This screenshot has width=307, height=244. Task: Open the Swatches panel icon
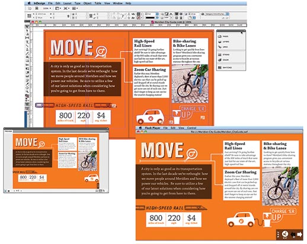[220, 68]
